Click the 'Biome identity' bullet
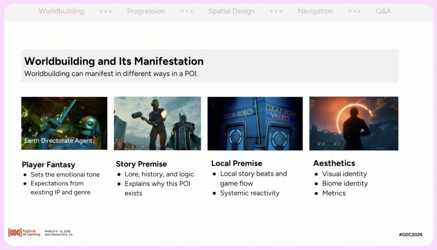Viewport: 437px width, 250px height. 345,183
